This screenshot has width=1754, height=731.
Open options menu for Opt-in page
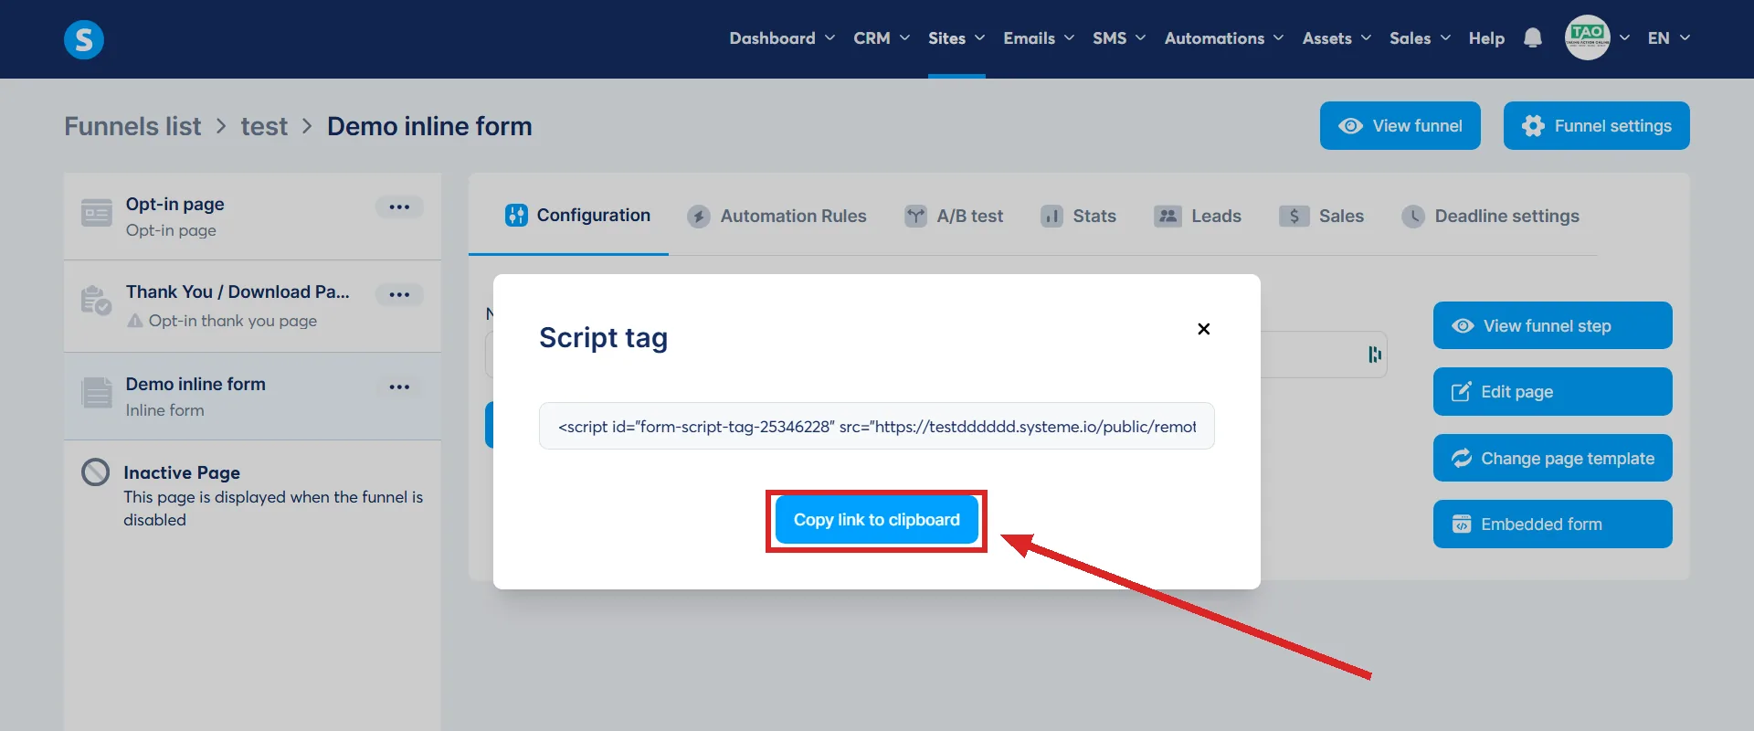click(399, 207)
